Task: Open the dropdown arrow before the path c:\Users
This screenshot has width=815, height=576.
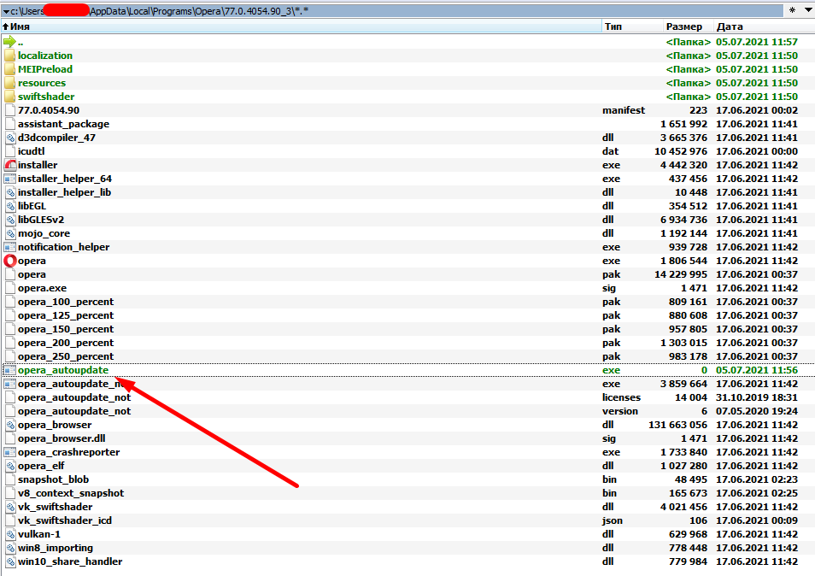Action: 6,11
